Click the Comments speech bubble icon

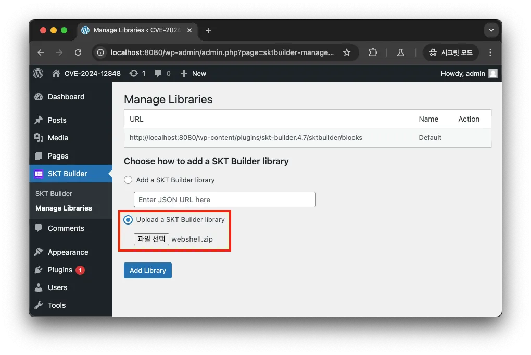(39, 228)
